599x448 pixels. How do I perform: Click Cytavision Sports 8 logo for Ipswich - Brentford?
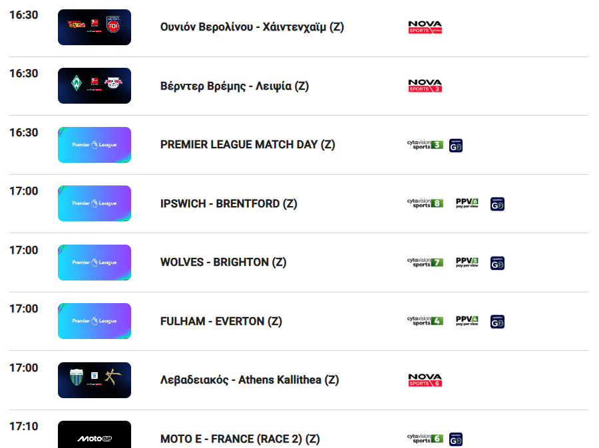(425, 203)
